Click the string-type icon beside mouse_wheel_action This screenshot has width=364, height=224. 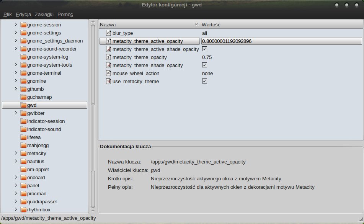pos(108,74)
